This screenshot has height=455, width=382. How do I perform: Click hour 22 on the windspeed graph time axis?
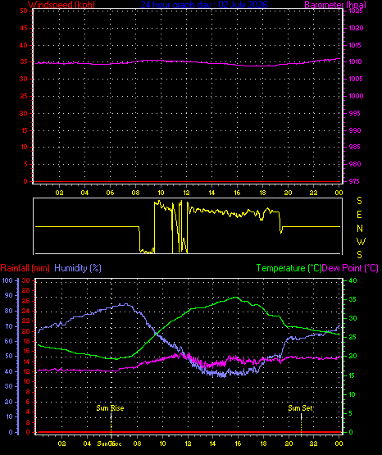(313, 193)
